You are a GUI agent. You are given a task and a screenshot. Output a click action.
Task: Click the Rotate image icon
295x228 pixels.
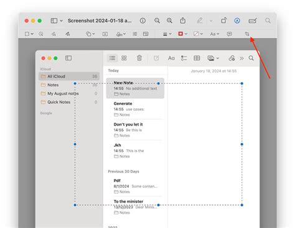click(224, 21)
